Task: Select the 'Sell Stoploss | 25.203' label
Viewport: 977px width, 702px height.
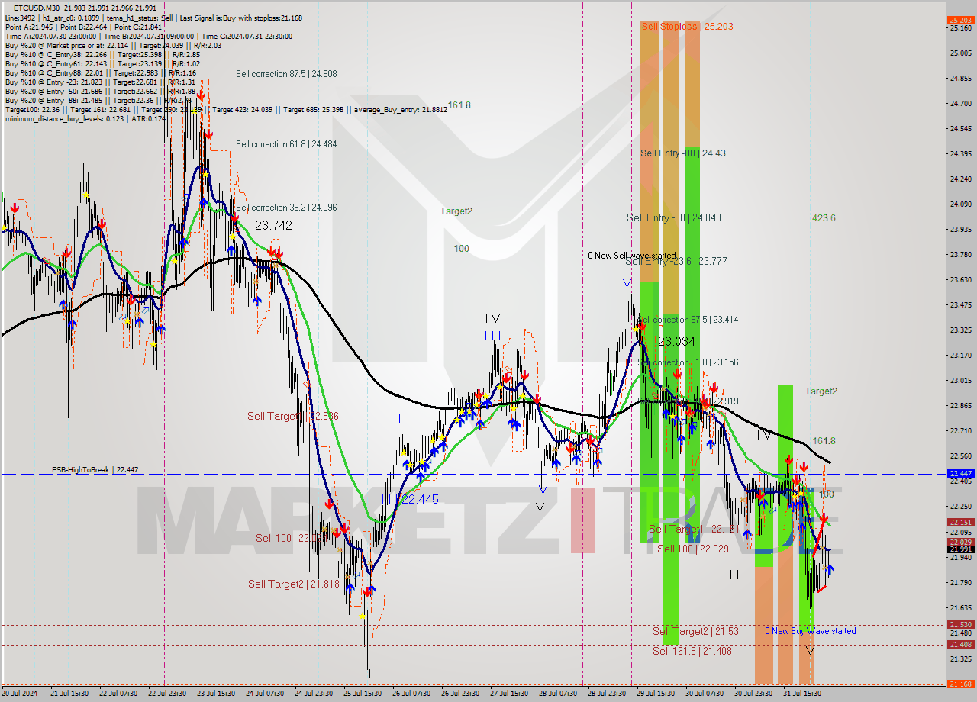Action: pyautogui.click(x=687, y=26)
